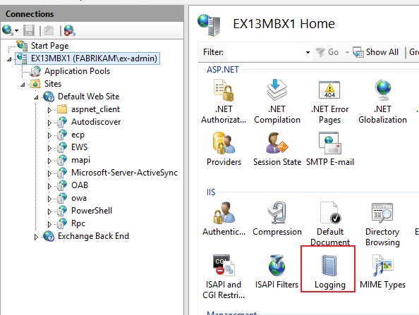Expand the ecp application node
The image size is (419, 315).
(x=49, y=135)
